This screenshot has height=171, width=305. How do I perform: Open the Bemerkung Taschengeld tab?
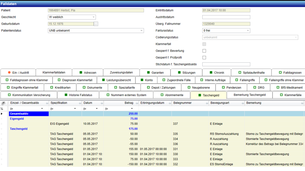[249, 95]
